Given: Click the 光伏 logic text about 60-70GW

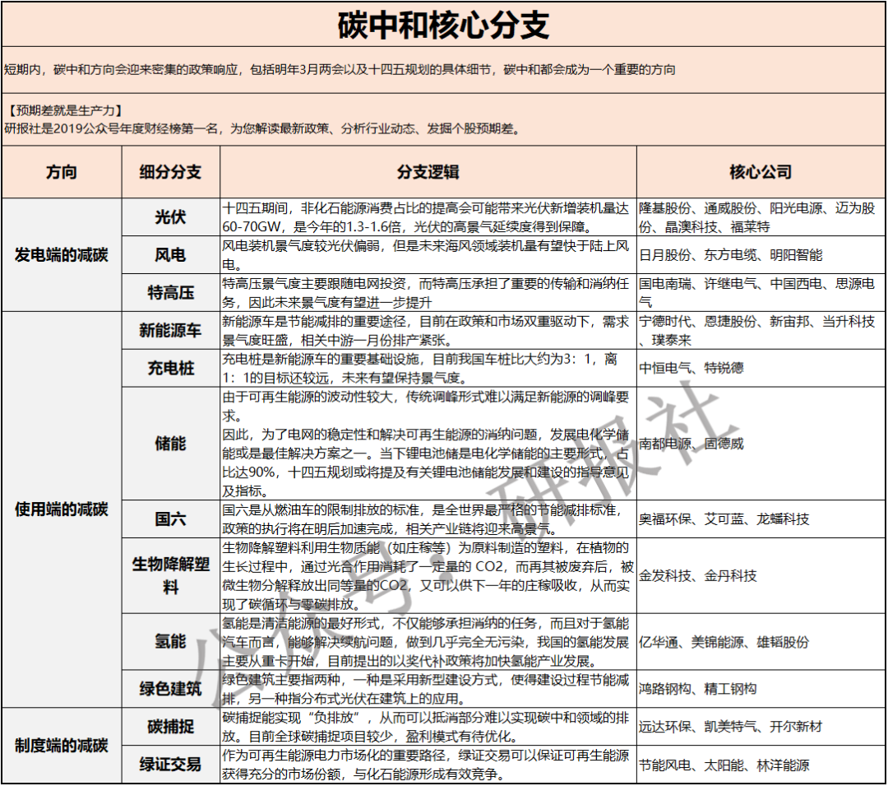Looking at the screenshot, I should pos(426,217).
